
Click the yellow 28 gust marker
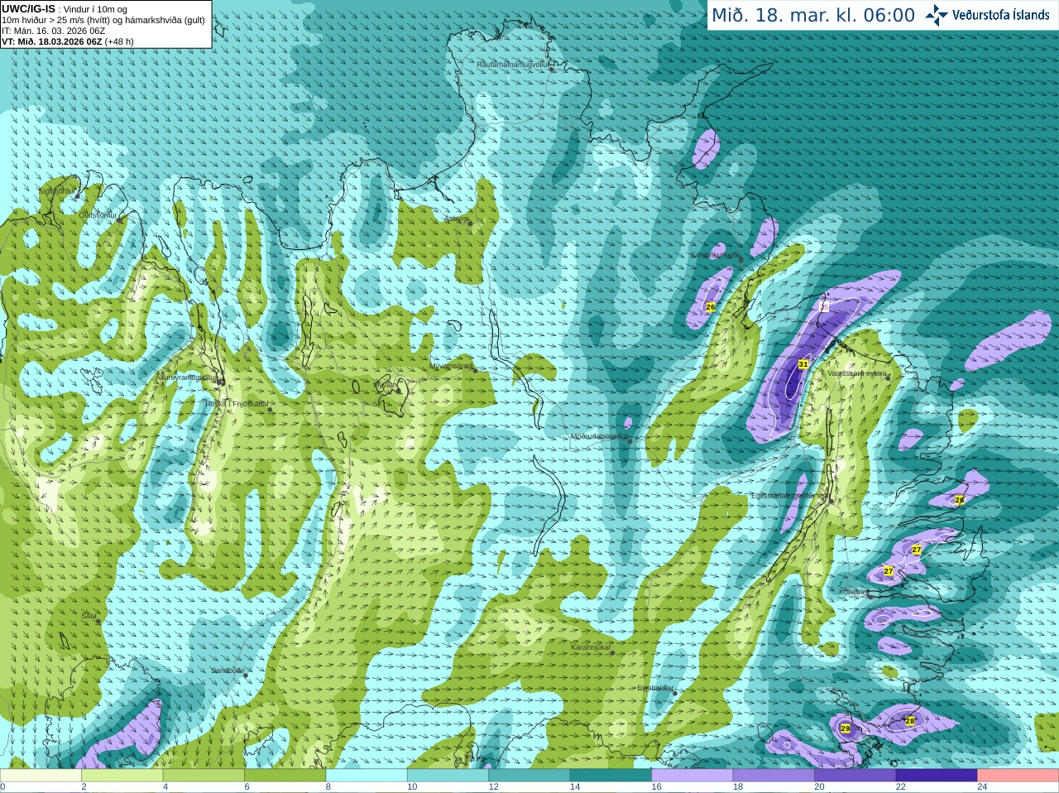910,721
